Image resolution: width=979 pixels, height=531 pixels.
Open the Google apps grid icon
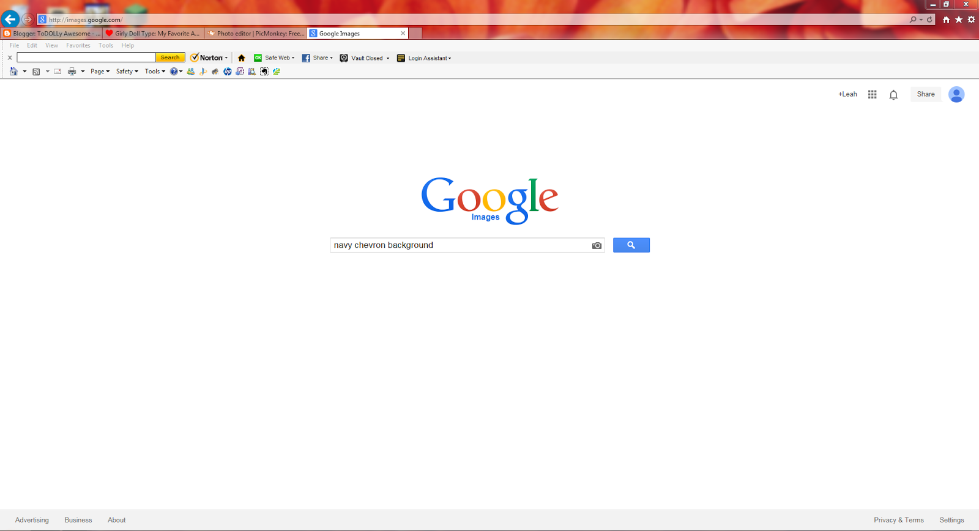click(873, 94)
